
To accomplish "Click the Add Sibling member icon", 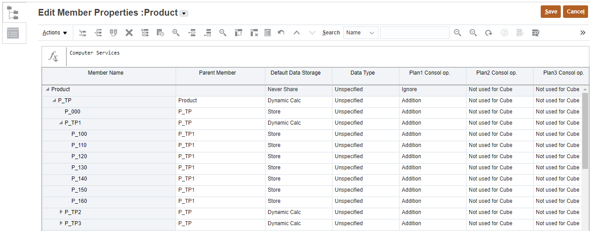I will tap(98, 33).
